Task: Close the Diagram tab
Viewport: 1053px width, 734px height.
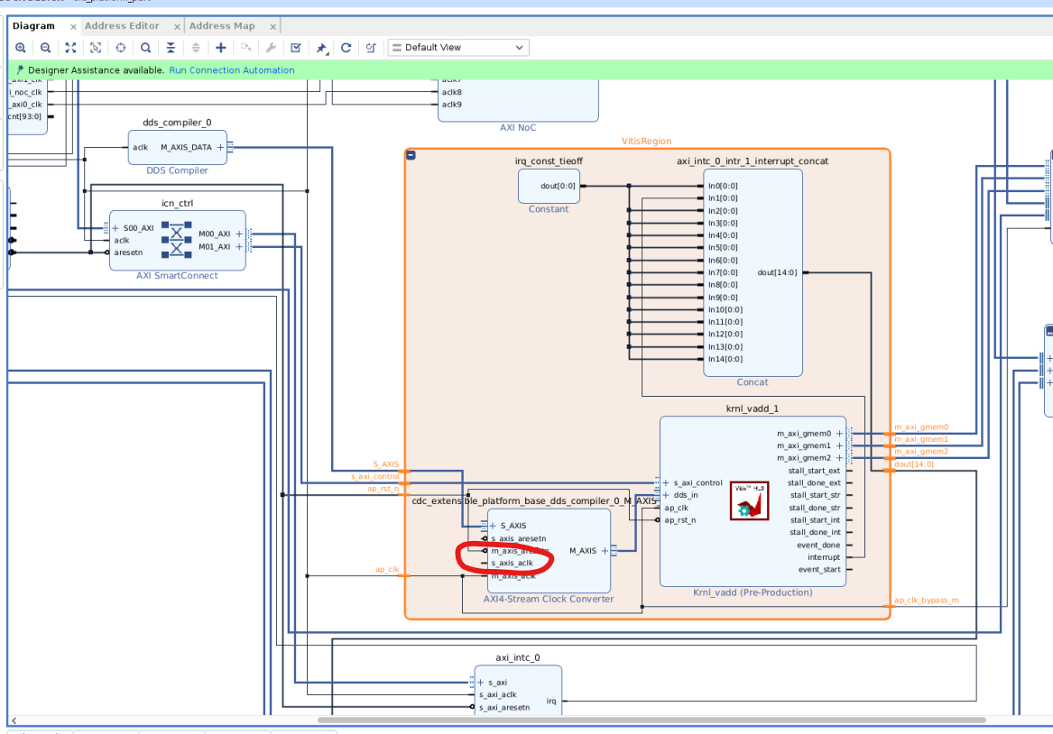Action: tap(73, 27)
